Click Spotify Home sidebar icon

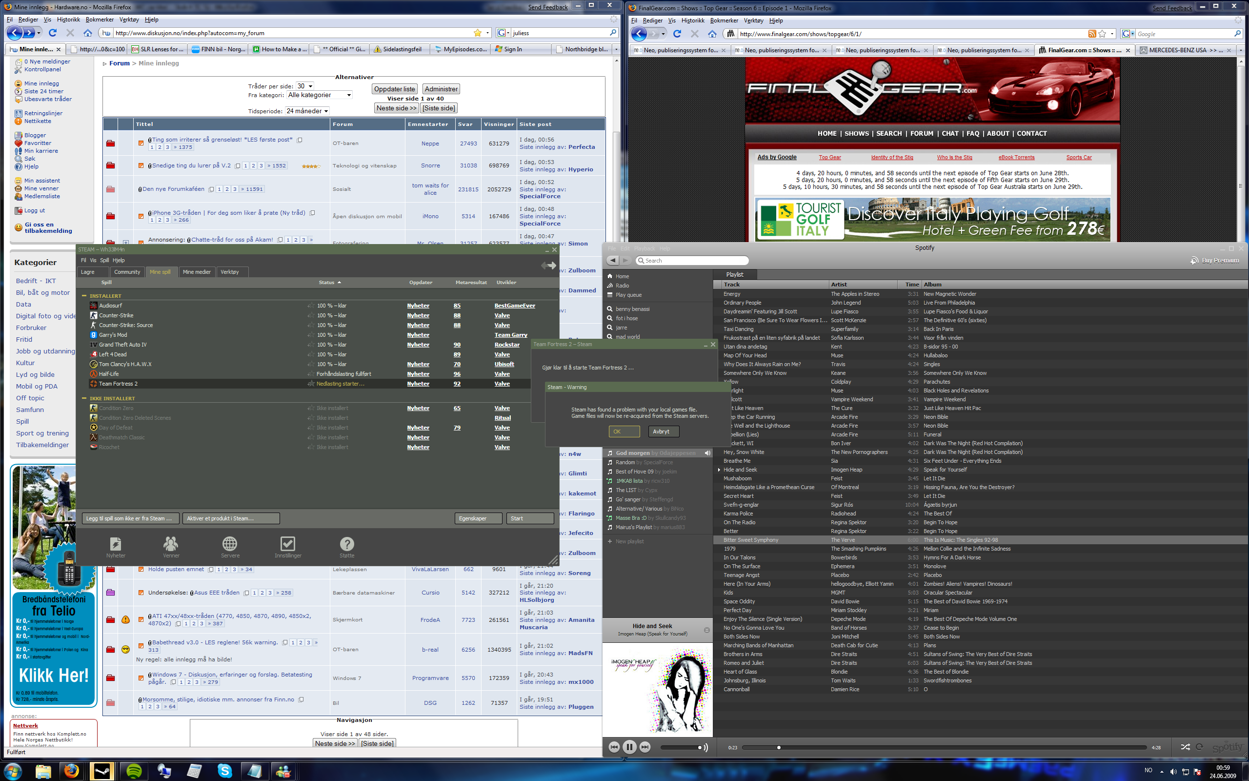coord(610,276)
